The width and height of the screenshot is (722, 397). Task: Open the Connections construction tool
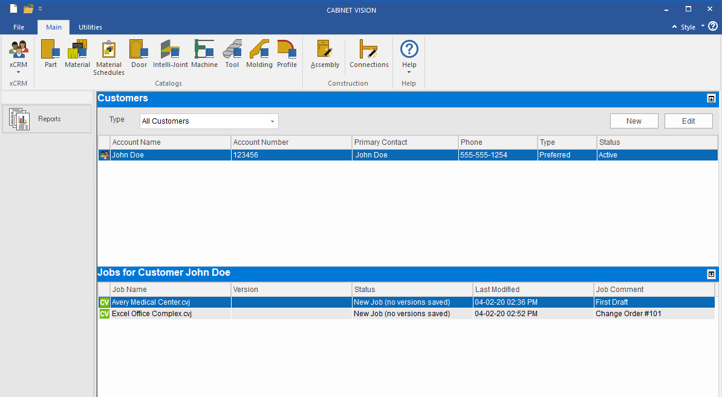coord(369,54)
